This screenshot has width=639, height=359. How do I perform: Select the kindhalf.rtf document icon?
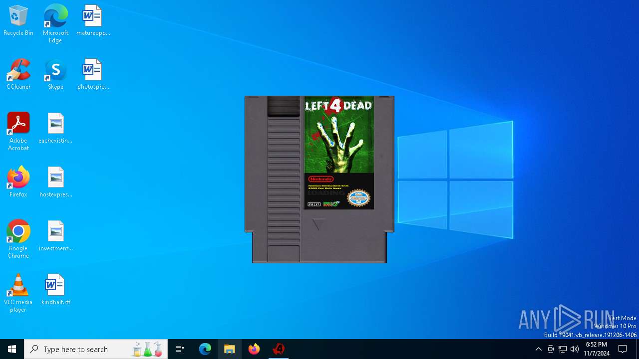(55, 290)
